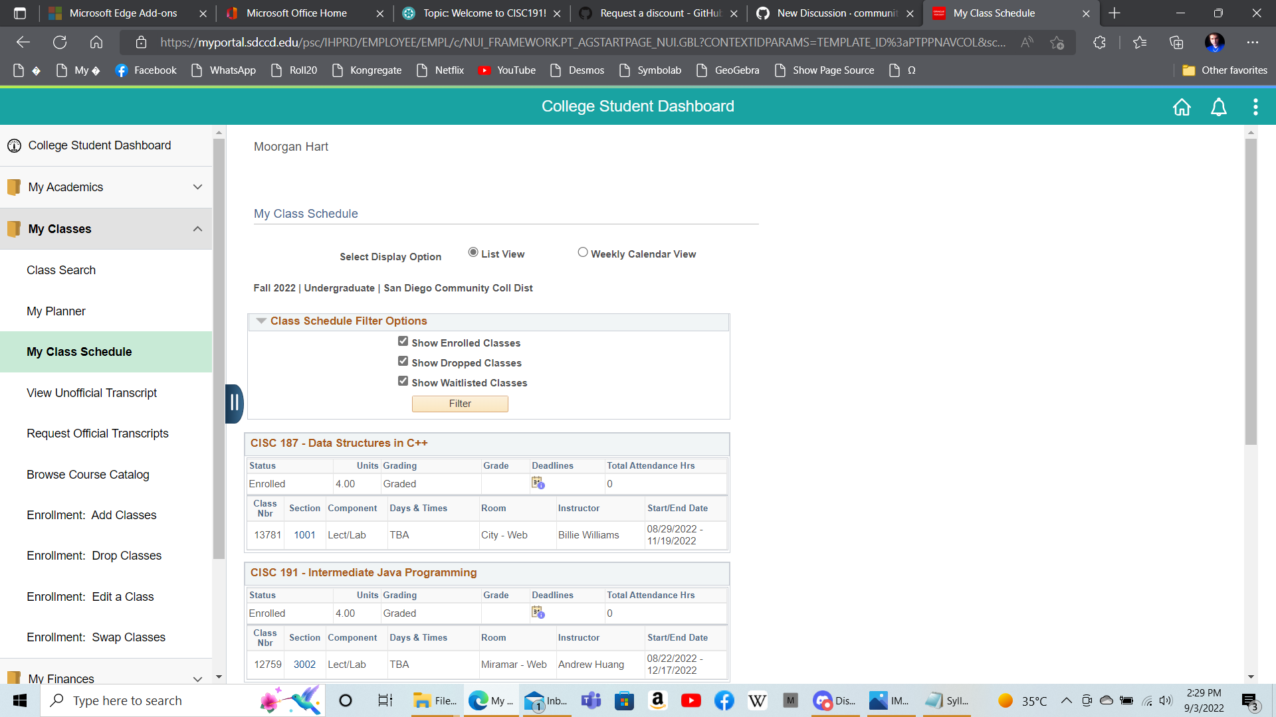The image size is (1276, 717).
Task: Add this page to favorites star
Action: pyautogui.click(x=1057, y=42)
